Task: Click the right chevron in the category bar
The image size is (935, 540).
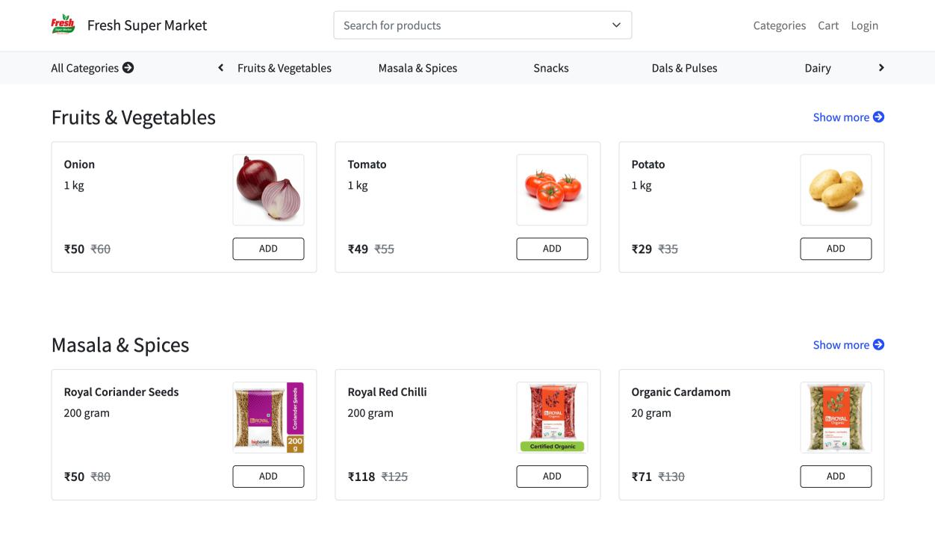Action: [x=881, y=67]
